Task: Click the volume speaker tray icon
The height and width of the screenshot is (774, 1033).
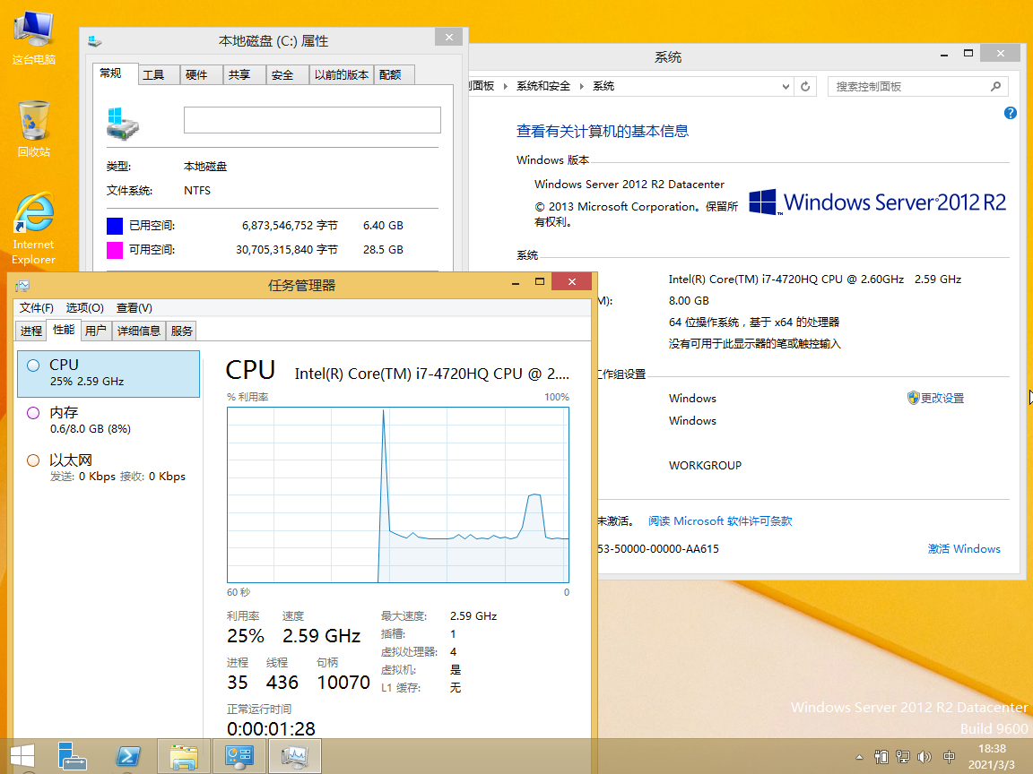Action: pyautogui.click(x=925, y=757)
